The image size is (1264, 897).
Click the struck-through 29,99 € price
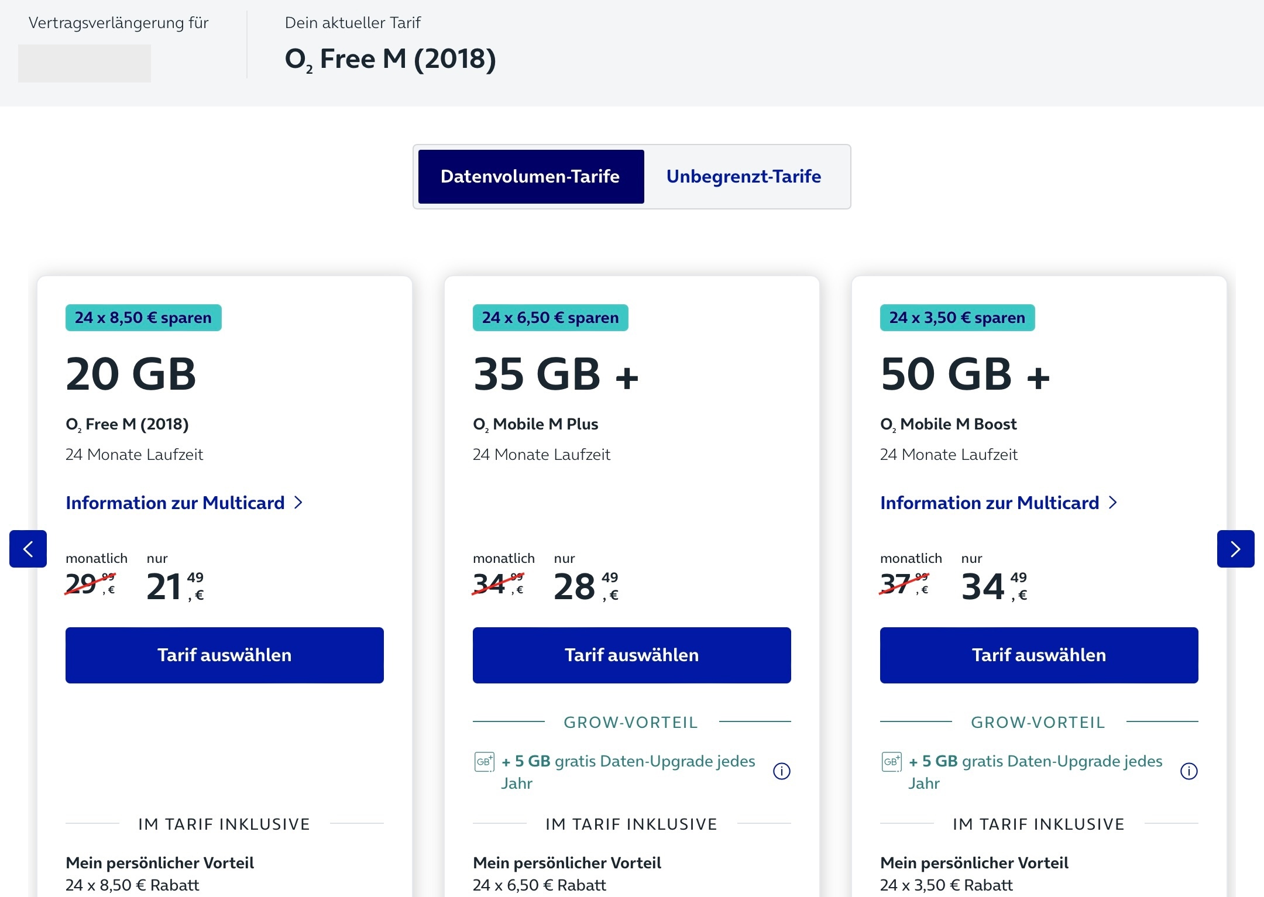tap(91, 583)
